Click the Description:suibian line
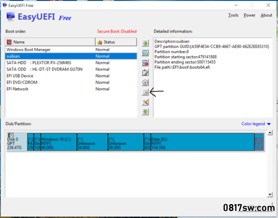Viewport: 278px width, 218px height. [172, 42]
